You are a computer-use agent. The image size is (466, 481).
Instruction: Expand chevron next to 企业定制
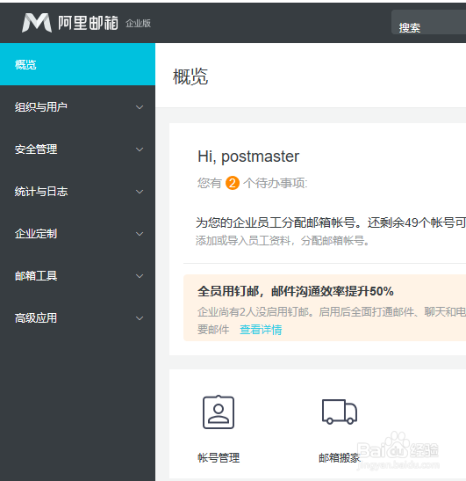pyautogui.click(x=140, y=234)
